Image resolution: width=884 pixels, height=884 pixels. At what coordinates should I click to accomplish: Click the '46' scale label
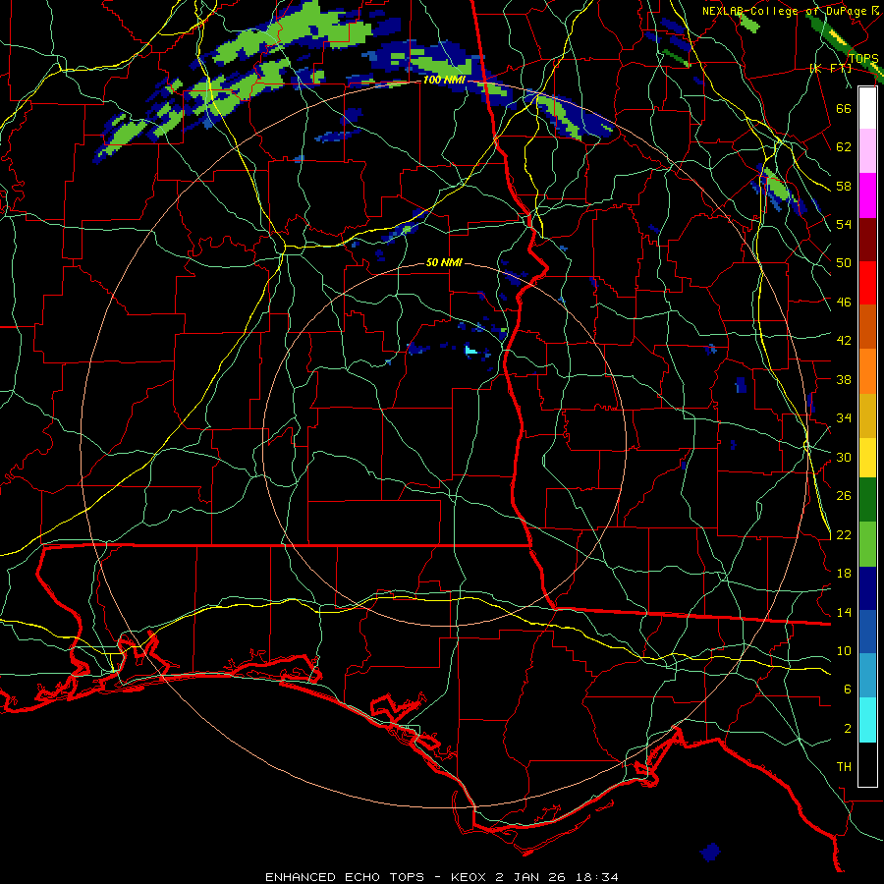pyautogui.click(x=844, y=303)
